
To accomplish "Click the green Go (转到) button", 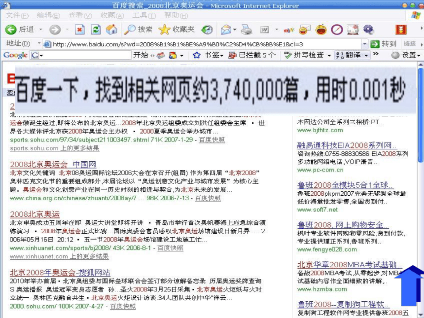I will 383,44.
